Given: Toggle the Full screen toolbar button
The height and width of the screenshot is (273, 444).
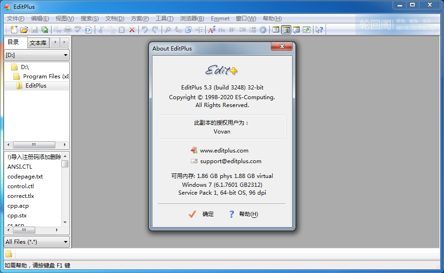Looking at the screenshot, I should pos(307,30).
